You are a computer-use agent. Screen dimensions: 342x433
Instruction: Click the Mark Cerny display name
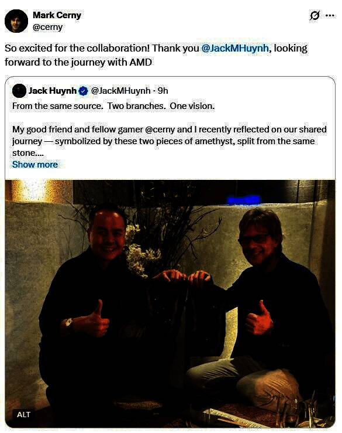(x=57, y=15)
